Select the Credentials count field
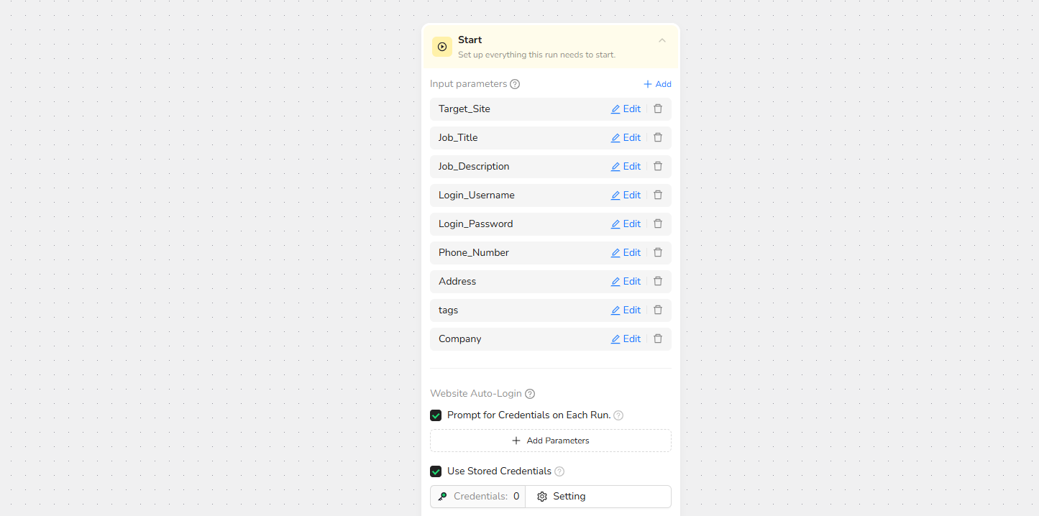The width and height of the screenshot is (1039, 516). tap(478, 497)
